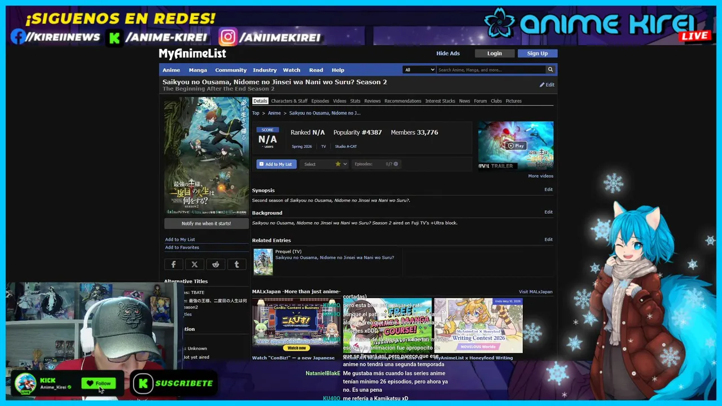Click the Studio A-CAT link
This screenshot has width=722, height=406.
pyautogui.click(x=346, y=147)
